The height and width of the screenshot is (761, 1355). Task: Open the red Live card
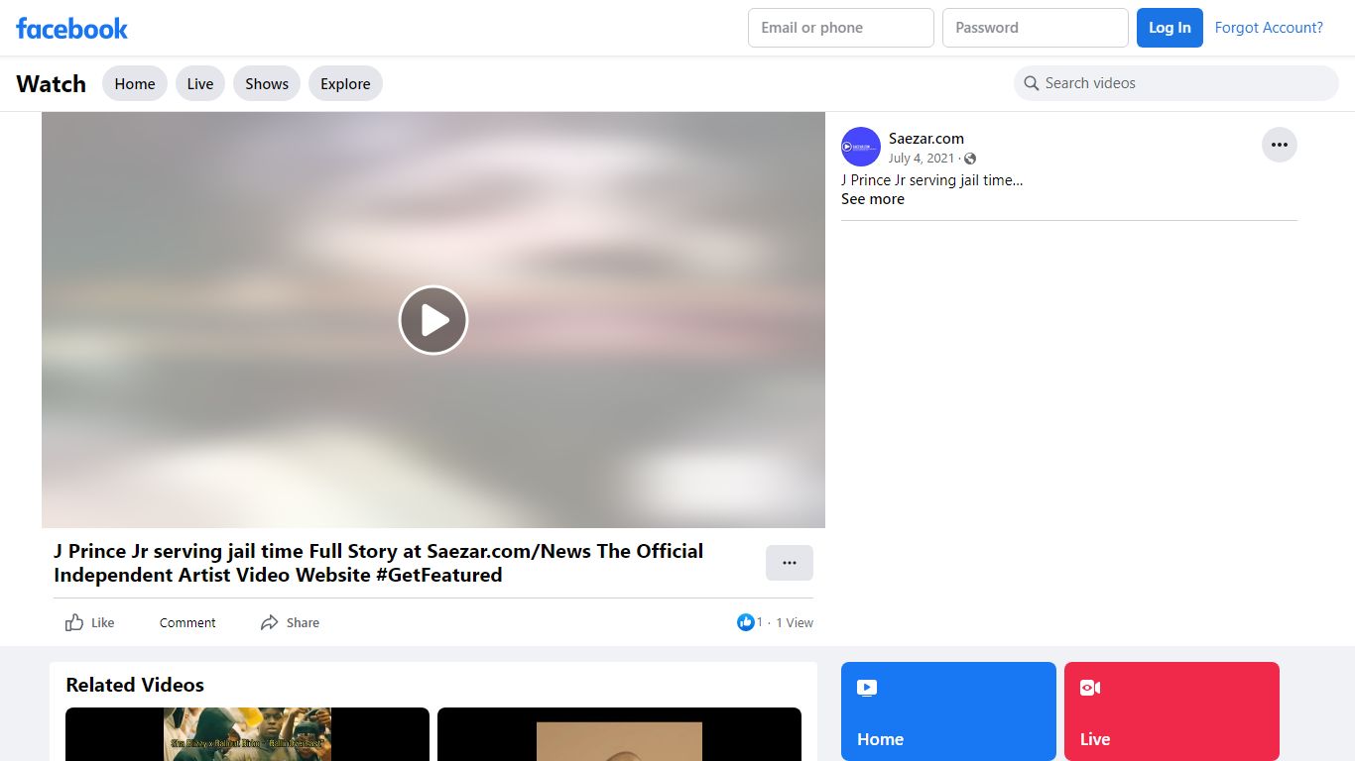tap(1171, 711)
